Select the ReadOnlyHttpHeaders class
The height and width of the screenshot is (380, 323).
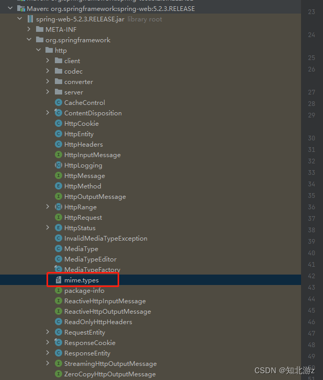[x=98, y=322]
